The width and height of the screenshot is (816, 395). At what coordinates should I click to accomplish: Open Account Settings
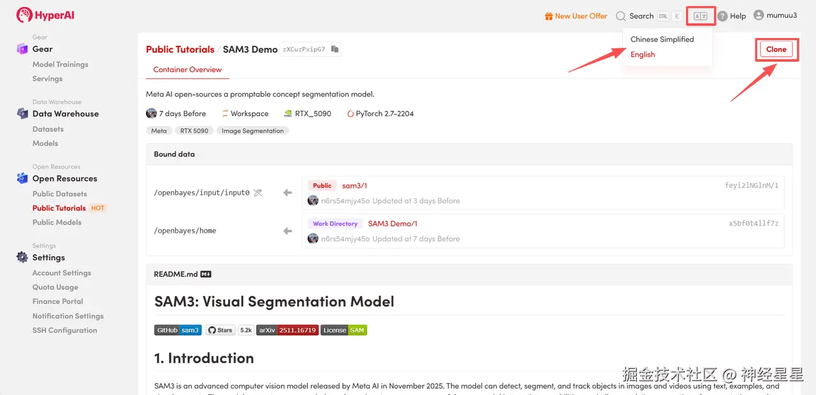click(62, 273)
